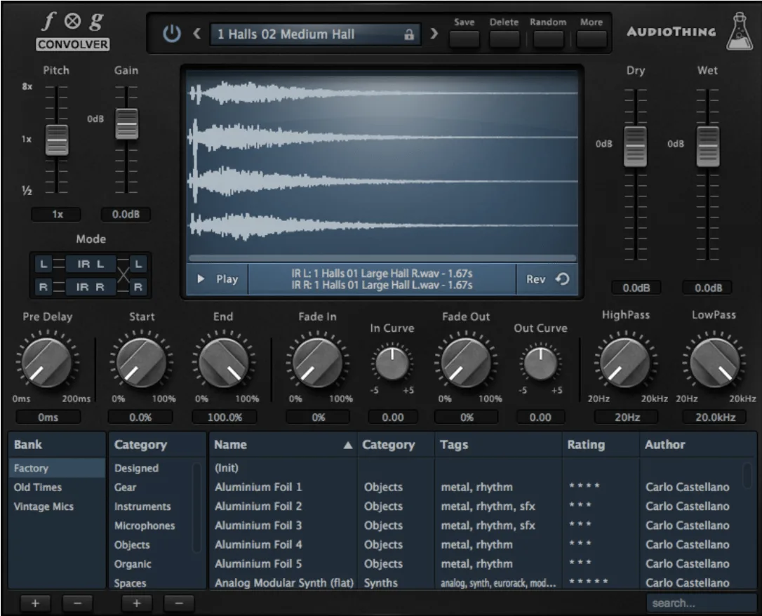
Task: Toggle the IR L mode button
Action: click(x=91, y=265)
